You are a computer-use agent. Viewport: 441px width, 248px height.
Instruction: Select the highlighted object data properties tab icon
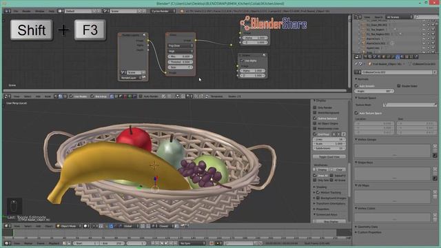click(x=398, y=57)
